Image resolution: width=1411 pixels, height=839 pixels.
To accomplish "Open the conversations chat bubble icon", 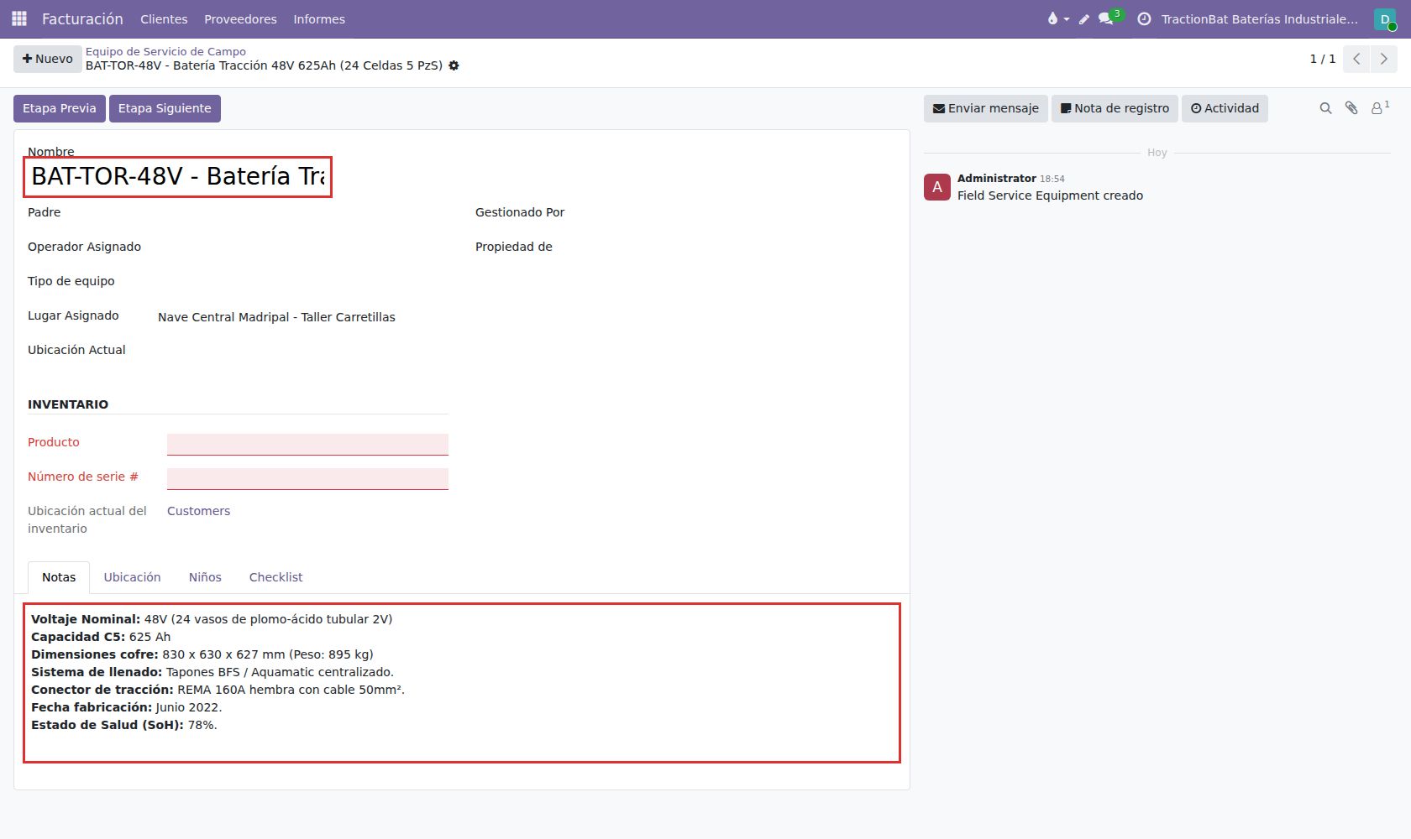I will [x=1106, y=18].
